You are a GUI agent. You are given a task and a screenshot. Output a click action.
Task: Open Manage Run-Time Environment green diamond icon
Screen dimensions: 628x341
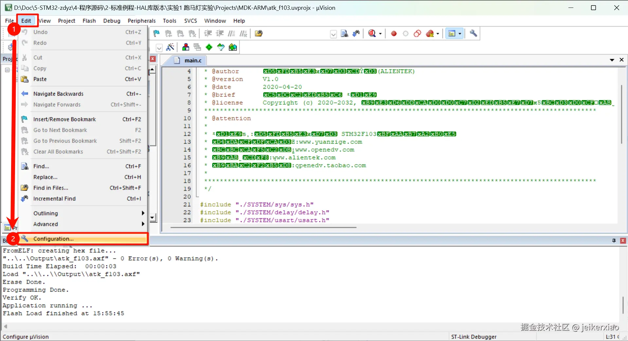(x=209, y=47)
